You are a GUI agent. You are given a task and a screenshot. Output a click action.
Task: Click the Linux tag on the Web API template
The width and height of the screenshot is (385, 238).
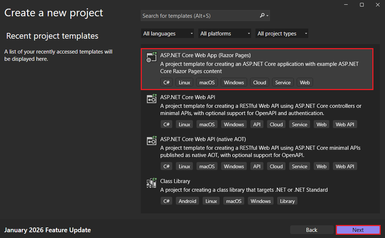click(184, 124)
